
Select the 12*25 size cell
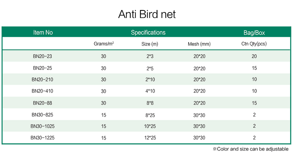pos(150,138)
